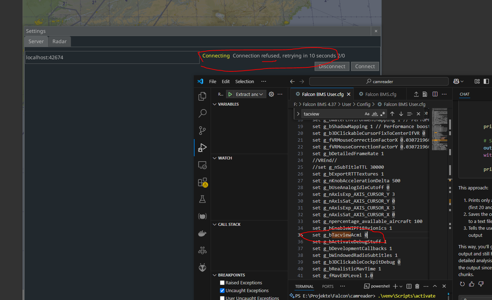Screen dimensions: 492x300
Task: Split the editor right
Action: coord(435,94)
